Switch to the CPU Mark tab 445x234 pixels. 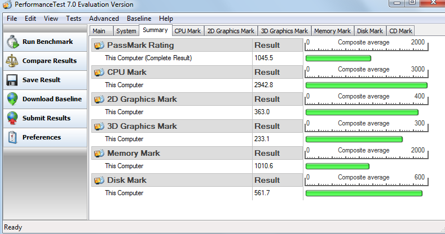coord(187,31)
